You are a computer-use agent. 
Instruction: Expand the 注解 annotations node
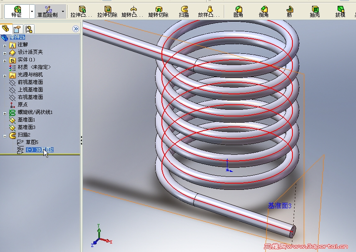coord(5,46)
